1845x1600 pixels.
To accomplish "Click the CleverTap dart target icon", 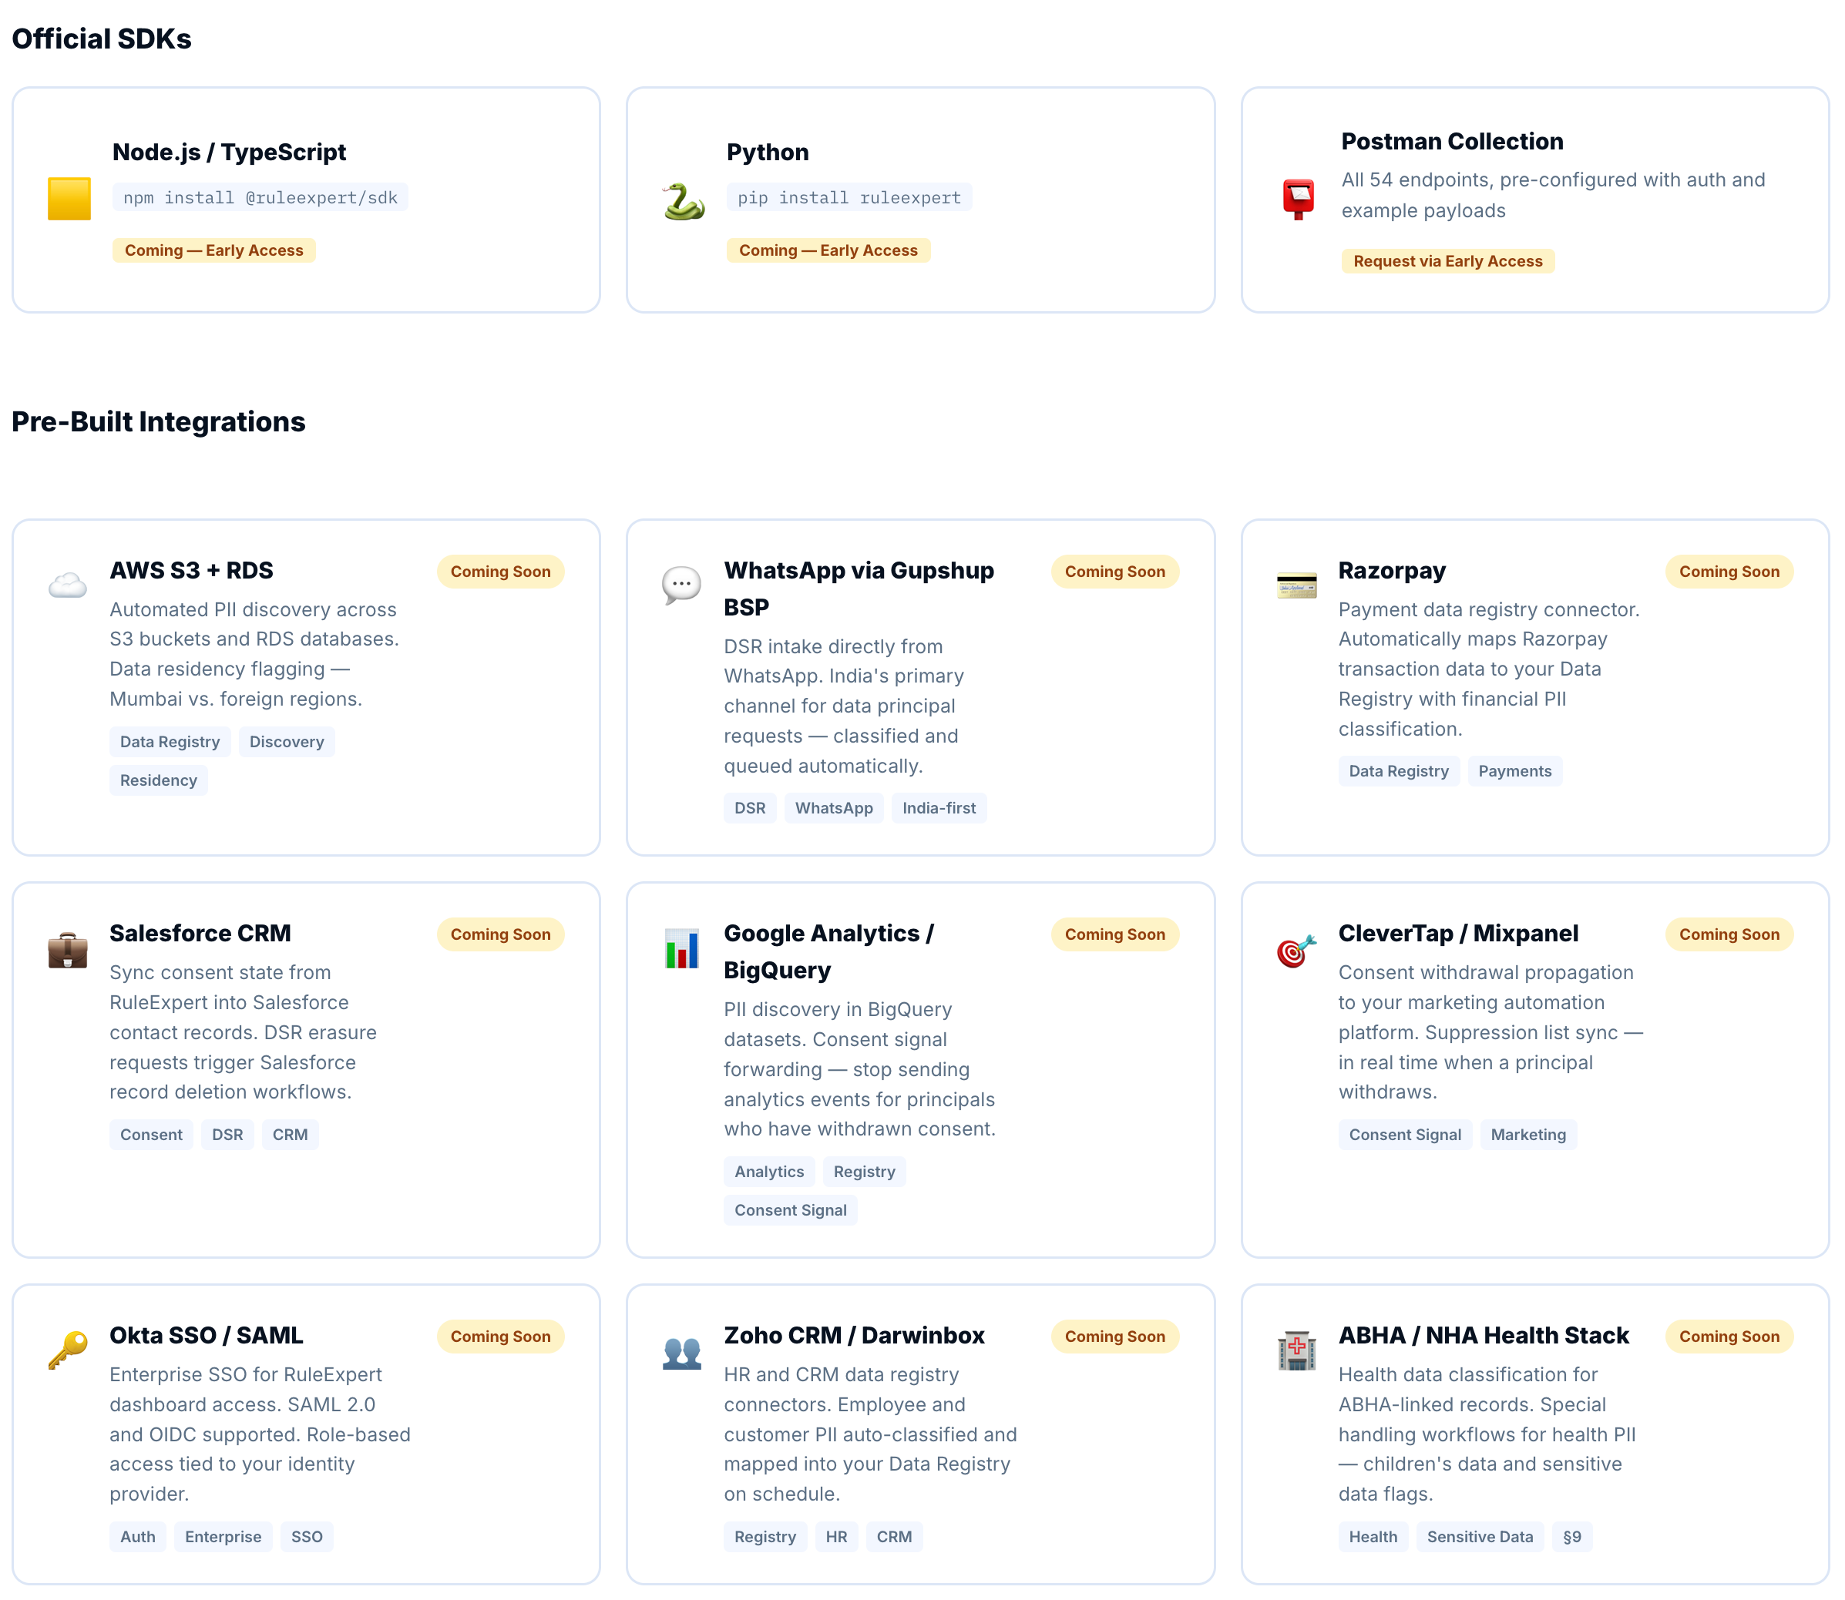I will click(x=1297, y=950).
